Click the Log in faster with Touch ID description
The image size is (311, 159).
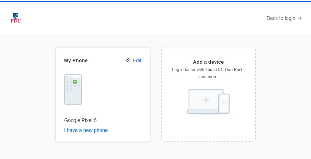(x=208, y=73)
